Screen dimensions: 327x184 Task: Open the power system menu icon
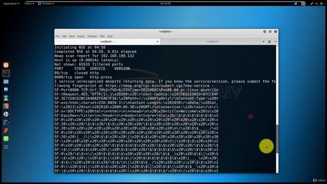[321, 4]
